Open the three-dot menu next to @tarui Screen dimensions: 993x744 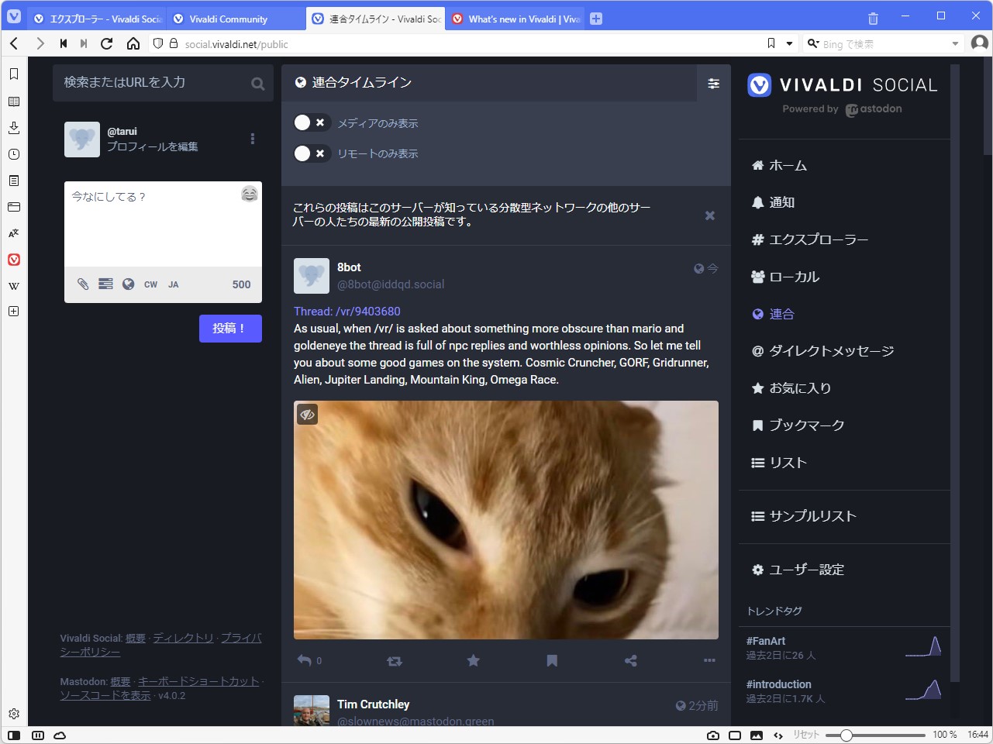click(252, 138)
